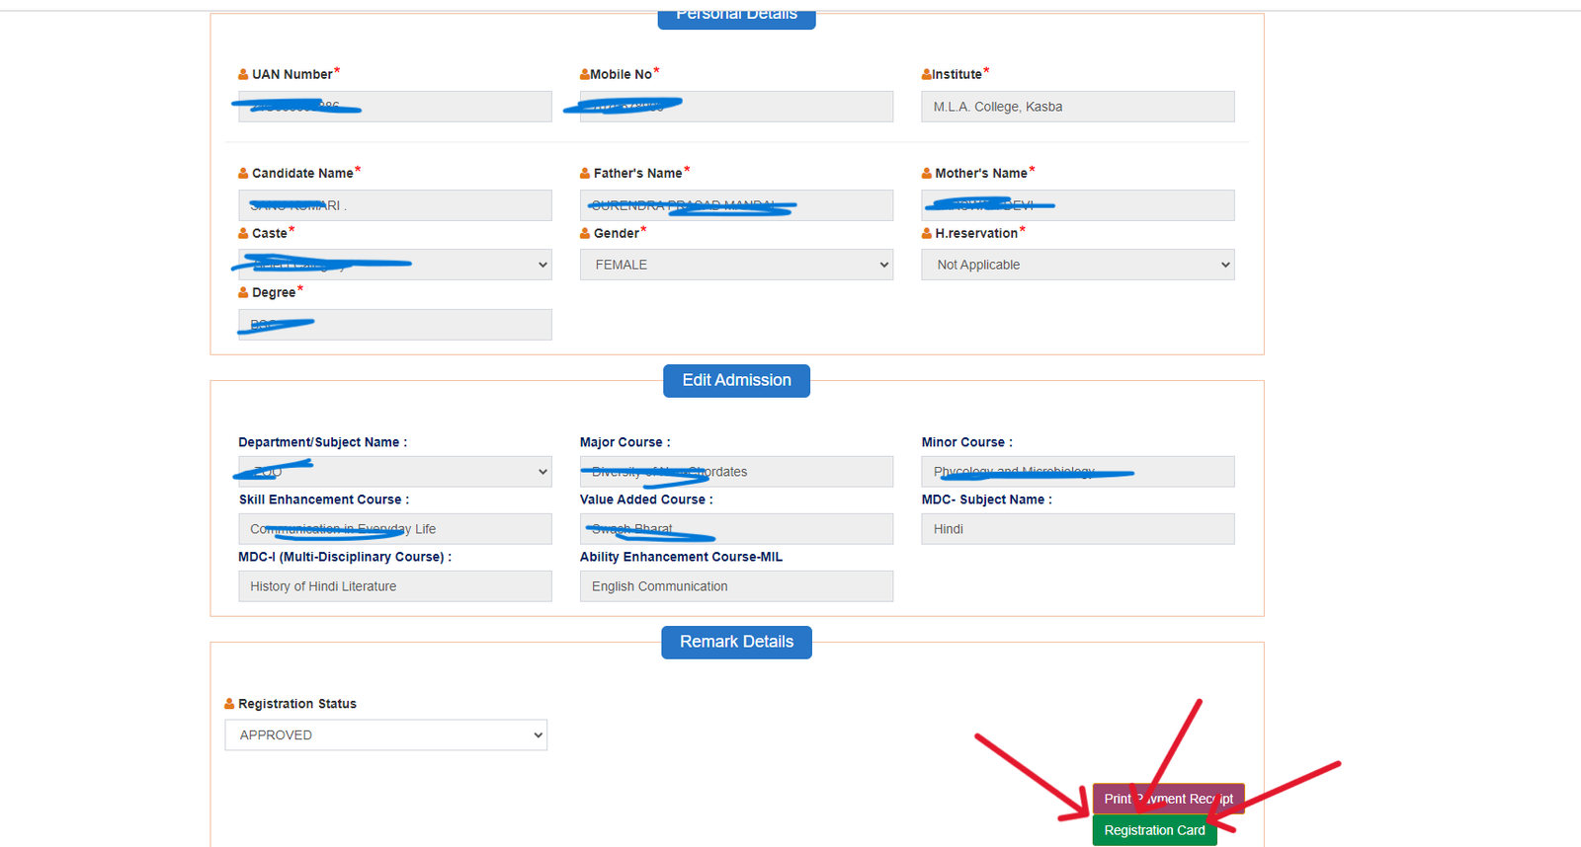Click the 'MDC-I (Multi-Disciplinary Course) :' label
This screenshot has width=1581, height=847.
pos(345,557)
